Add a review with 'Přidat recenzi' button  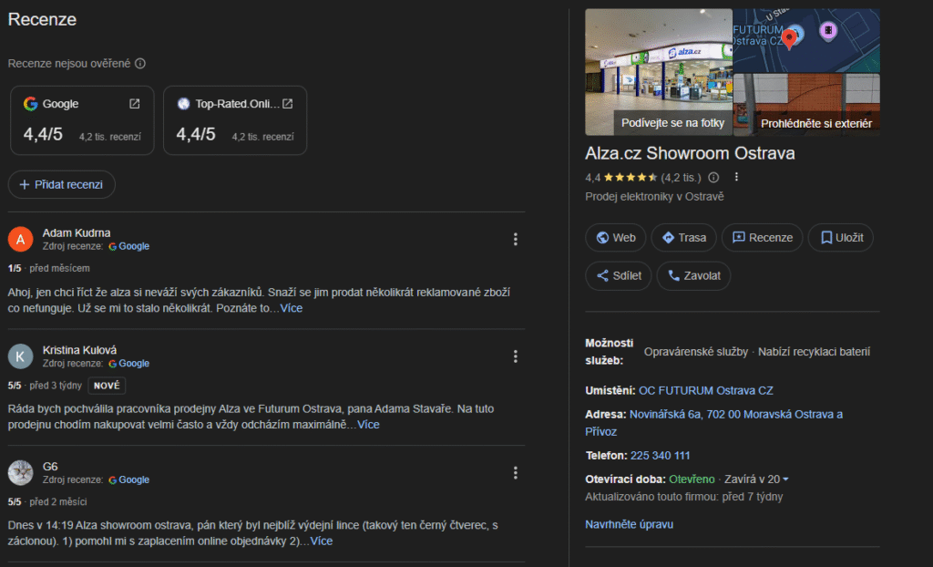[x=61, y=185]
